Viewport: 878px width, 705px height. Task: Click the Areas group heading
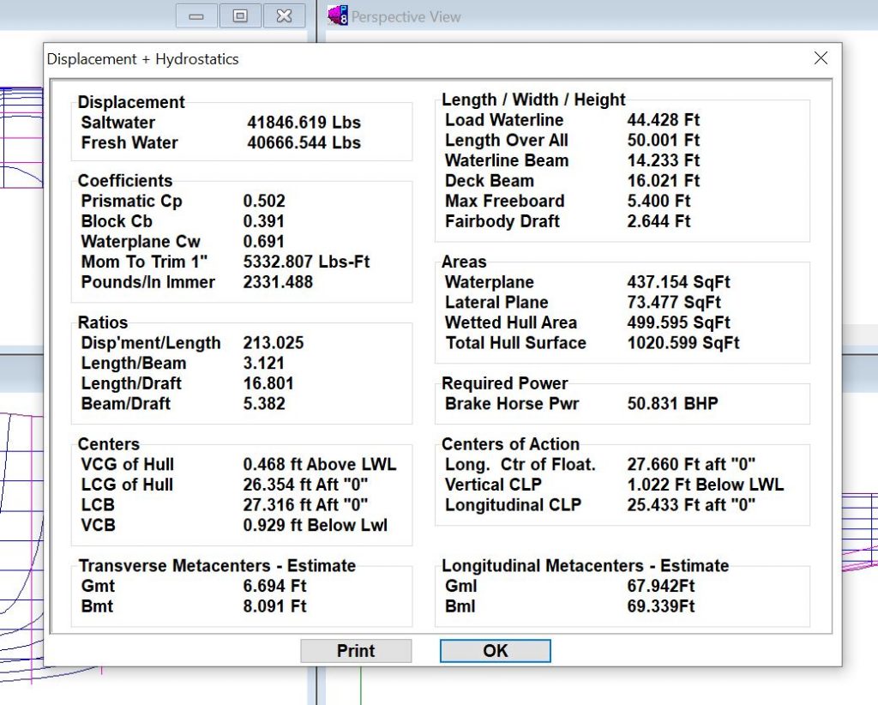coord(464,262)
